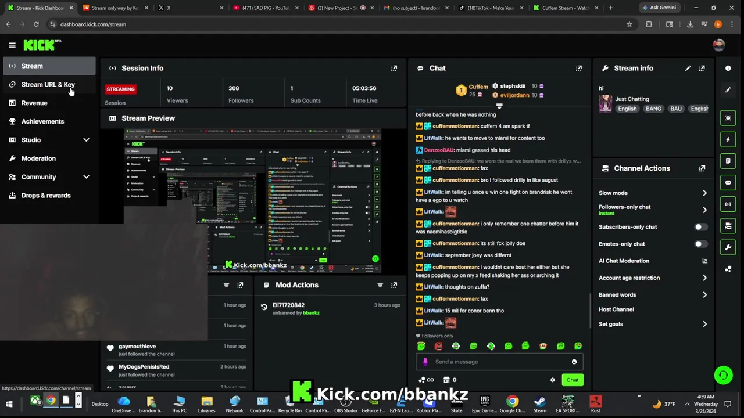This screenshot has width=744, height=418.
Task: Click the pencil icon in right sidebar
Action: (x=728, y=90)
